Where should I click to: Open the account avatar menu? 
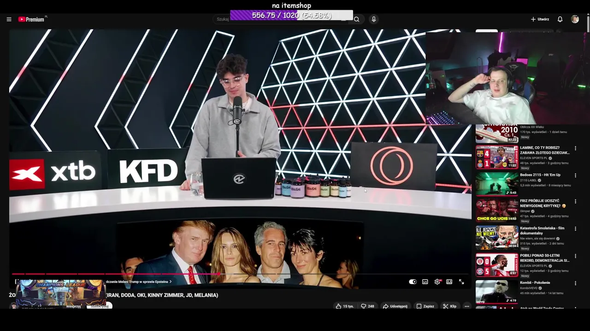(x=575, y=19)
